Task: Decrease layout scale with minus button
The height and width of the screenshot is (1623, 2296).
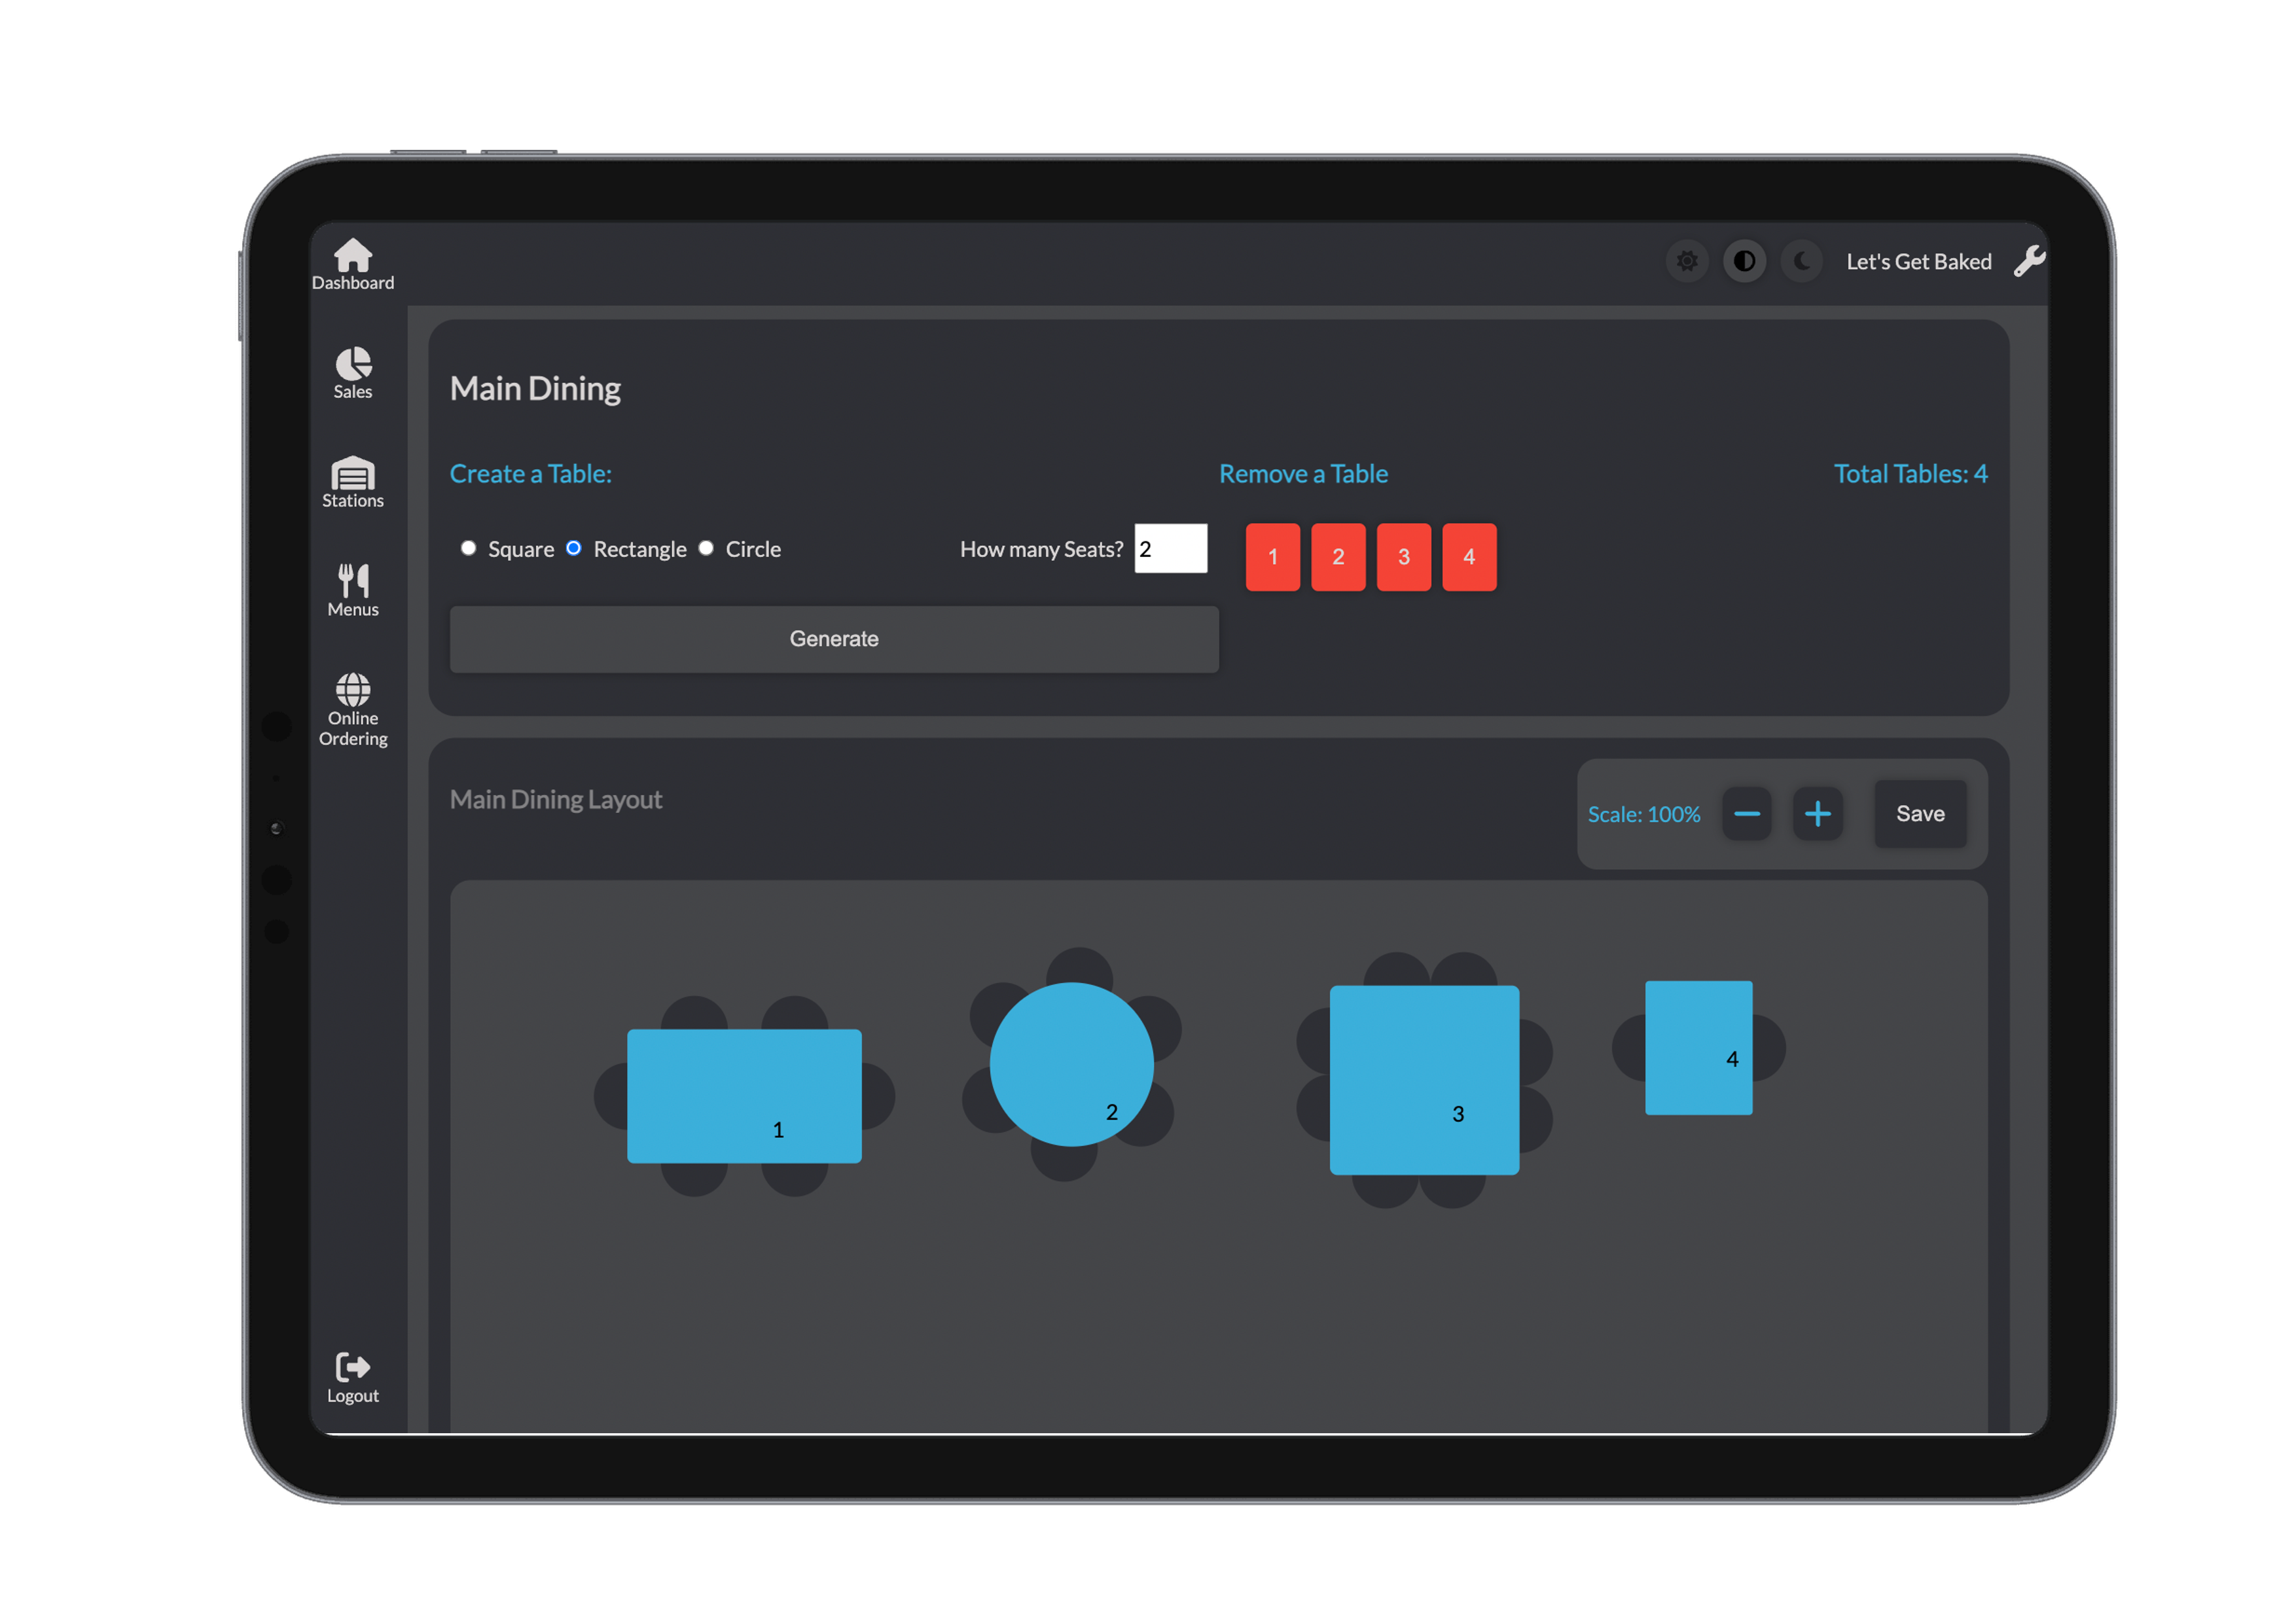Action: pos(1746,814)
